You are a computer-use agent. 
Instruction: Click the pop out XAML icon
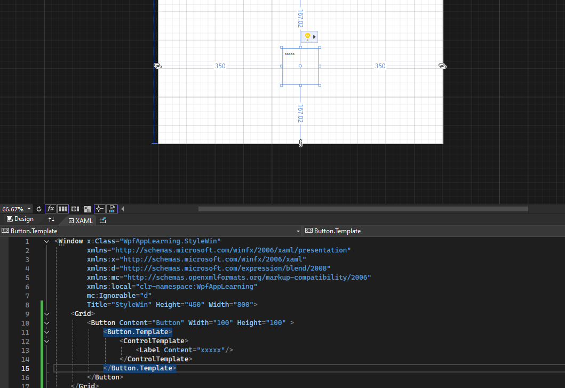coord(102,220)
